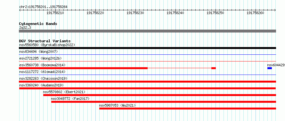Image resolution: width=285 pixels, height=121 pixels.
Task: Click ruler position 191758220
Action: (x=95, y=13)
